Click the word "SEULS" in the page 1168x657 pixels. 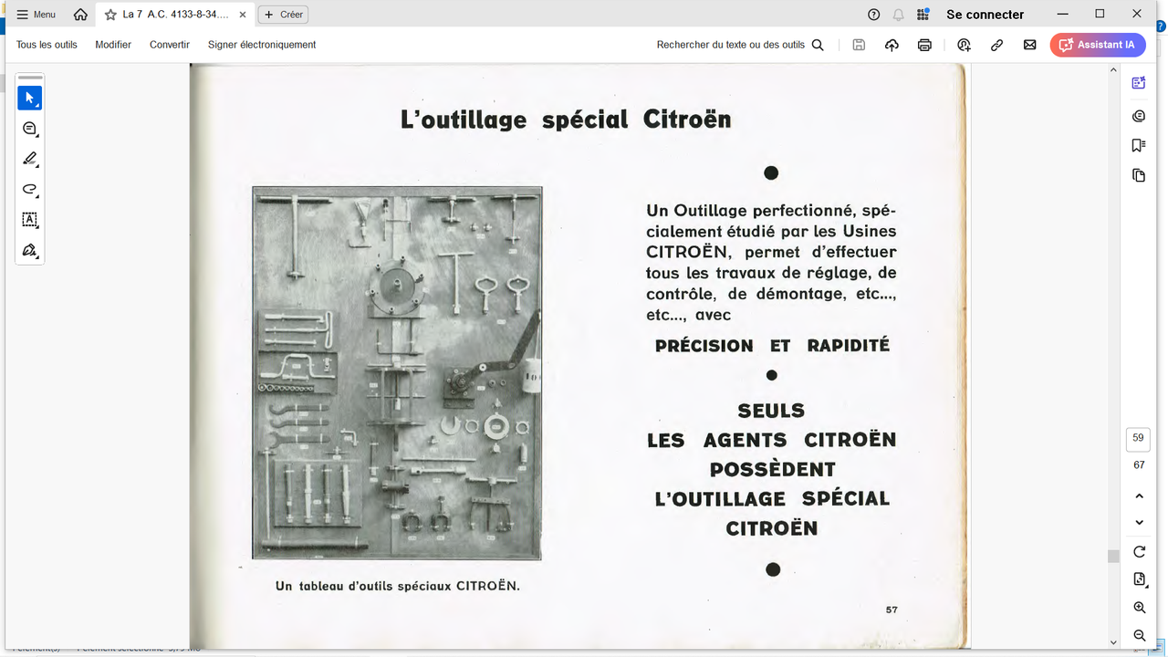click(772, 411)
